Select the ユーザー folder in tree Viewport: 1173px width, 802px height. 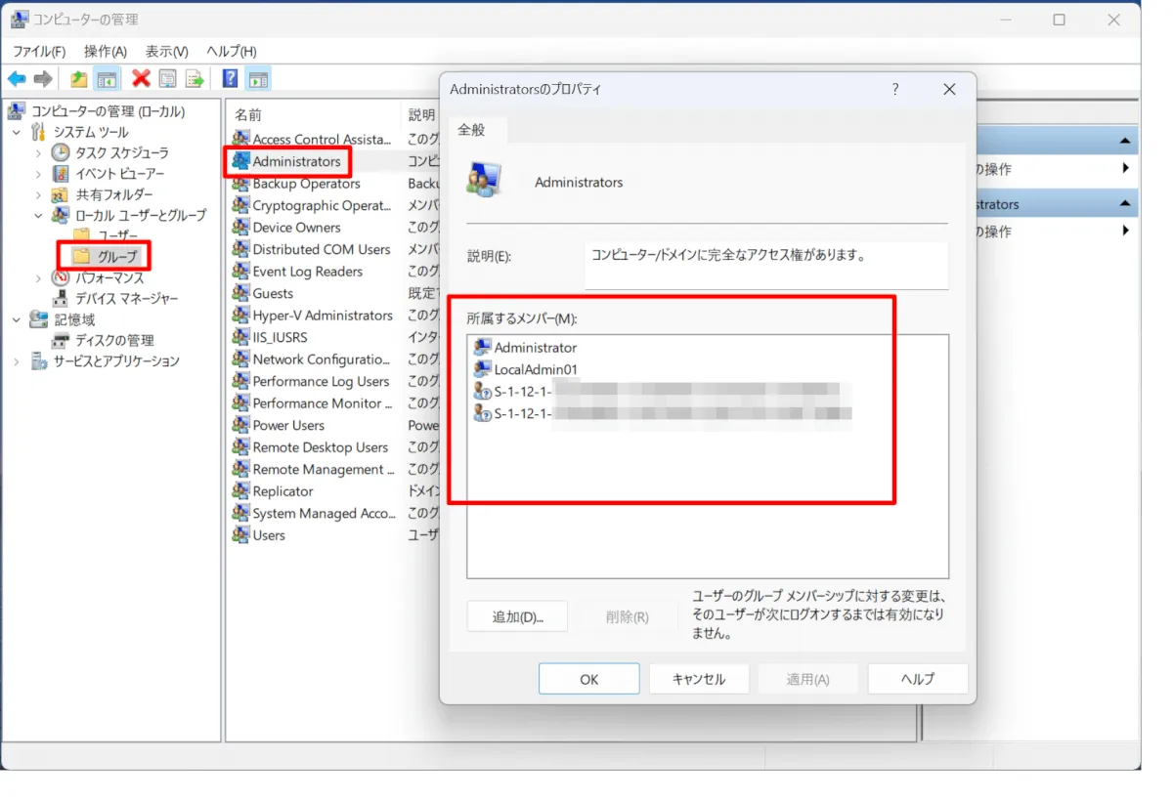[x=106, y=235]
